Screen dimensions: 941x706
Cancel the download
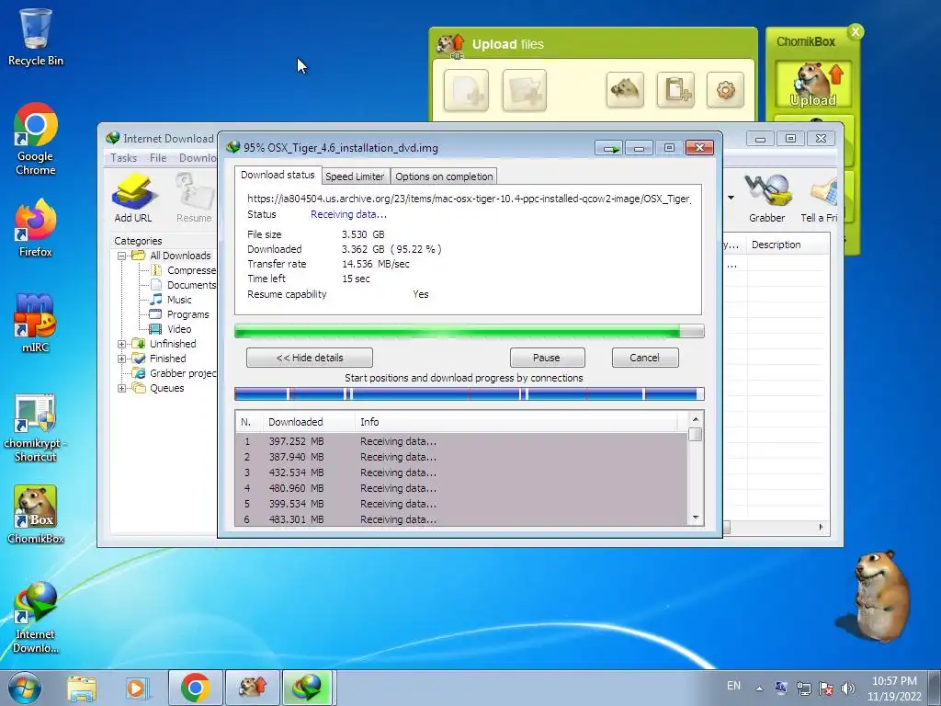pyautogui.click(x=644, y=358)
